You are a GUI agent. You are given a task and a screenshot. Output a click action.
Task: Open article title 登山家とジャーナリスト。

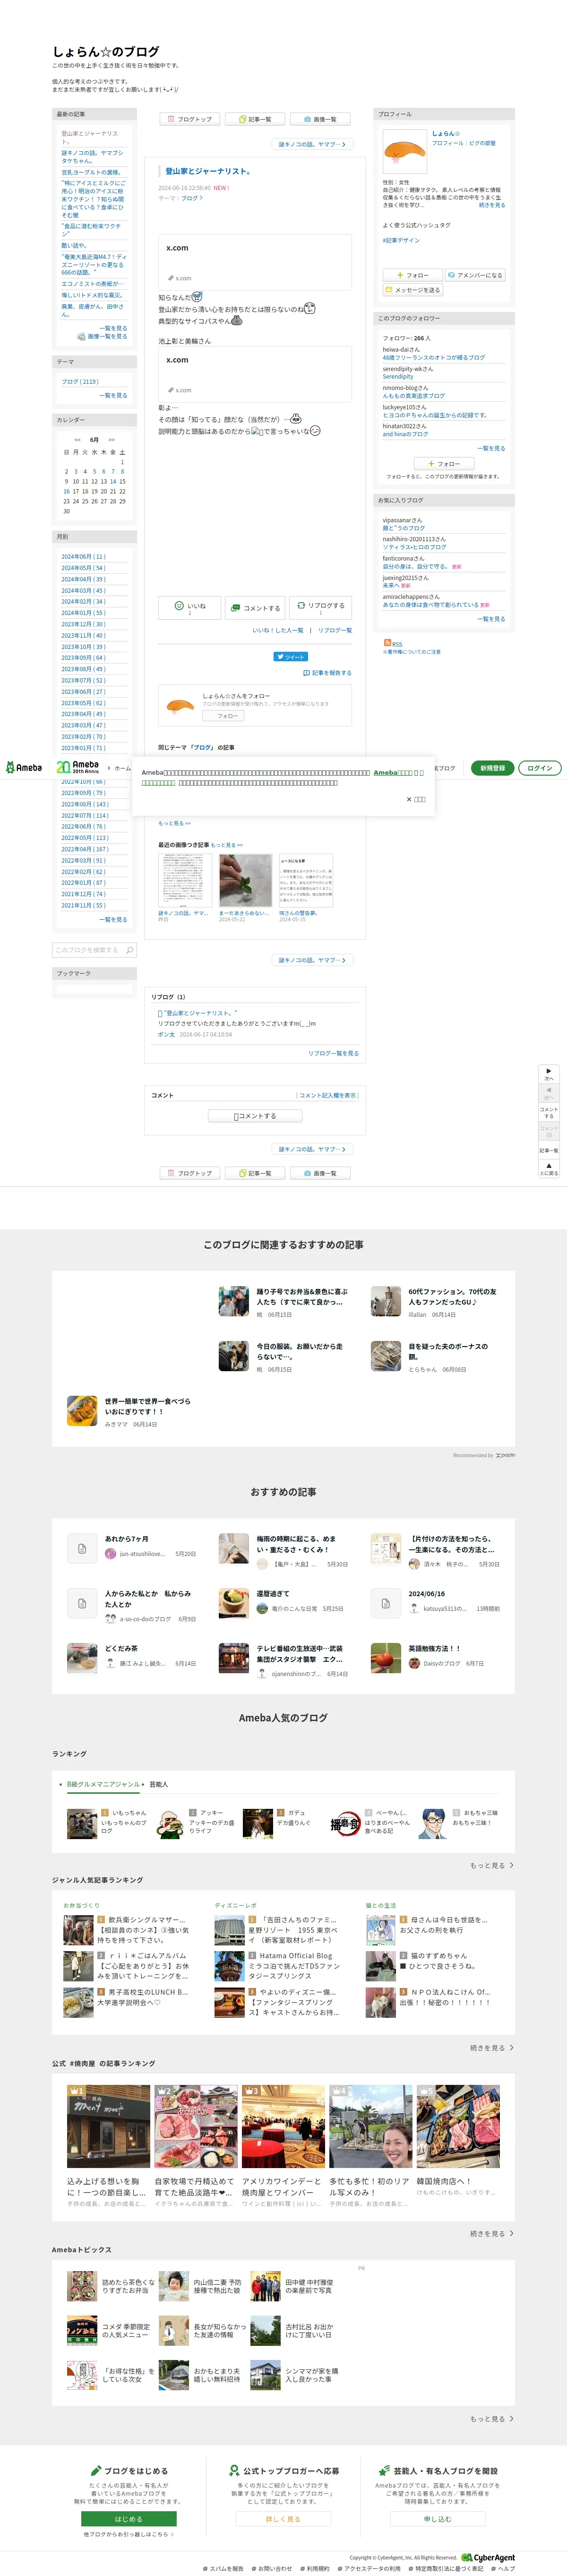click(208, 171)
